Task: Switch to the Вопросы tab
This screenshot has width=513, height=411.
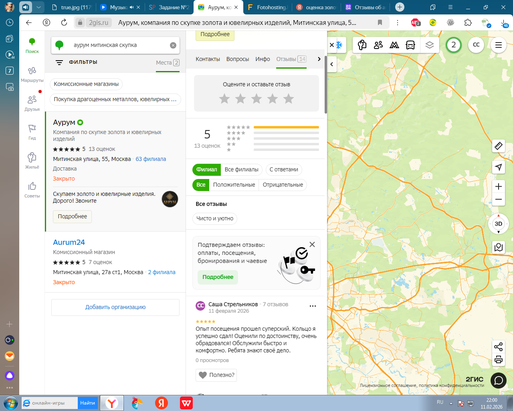Action: pyautogui.click(x=238, y=59)
